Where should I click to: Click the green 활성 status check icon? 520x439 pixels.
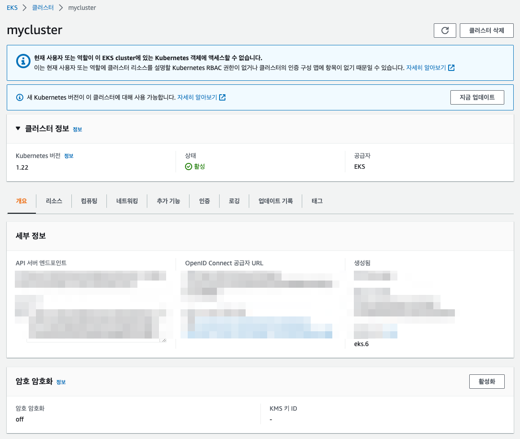(x=188, y=167)
